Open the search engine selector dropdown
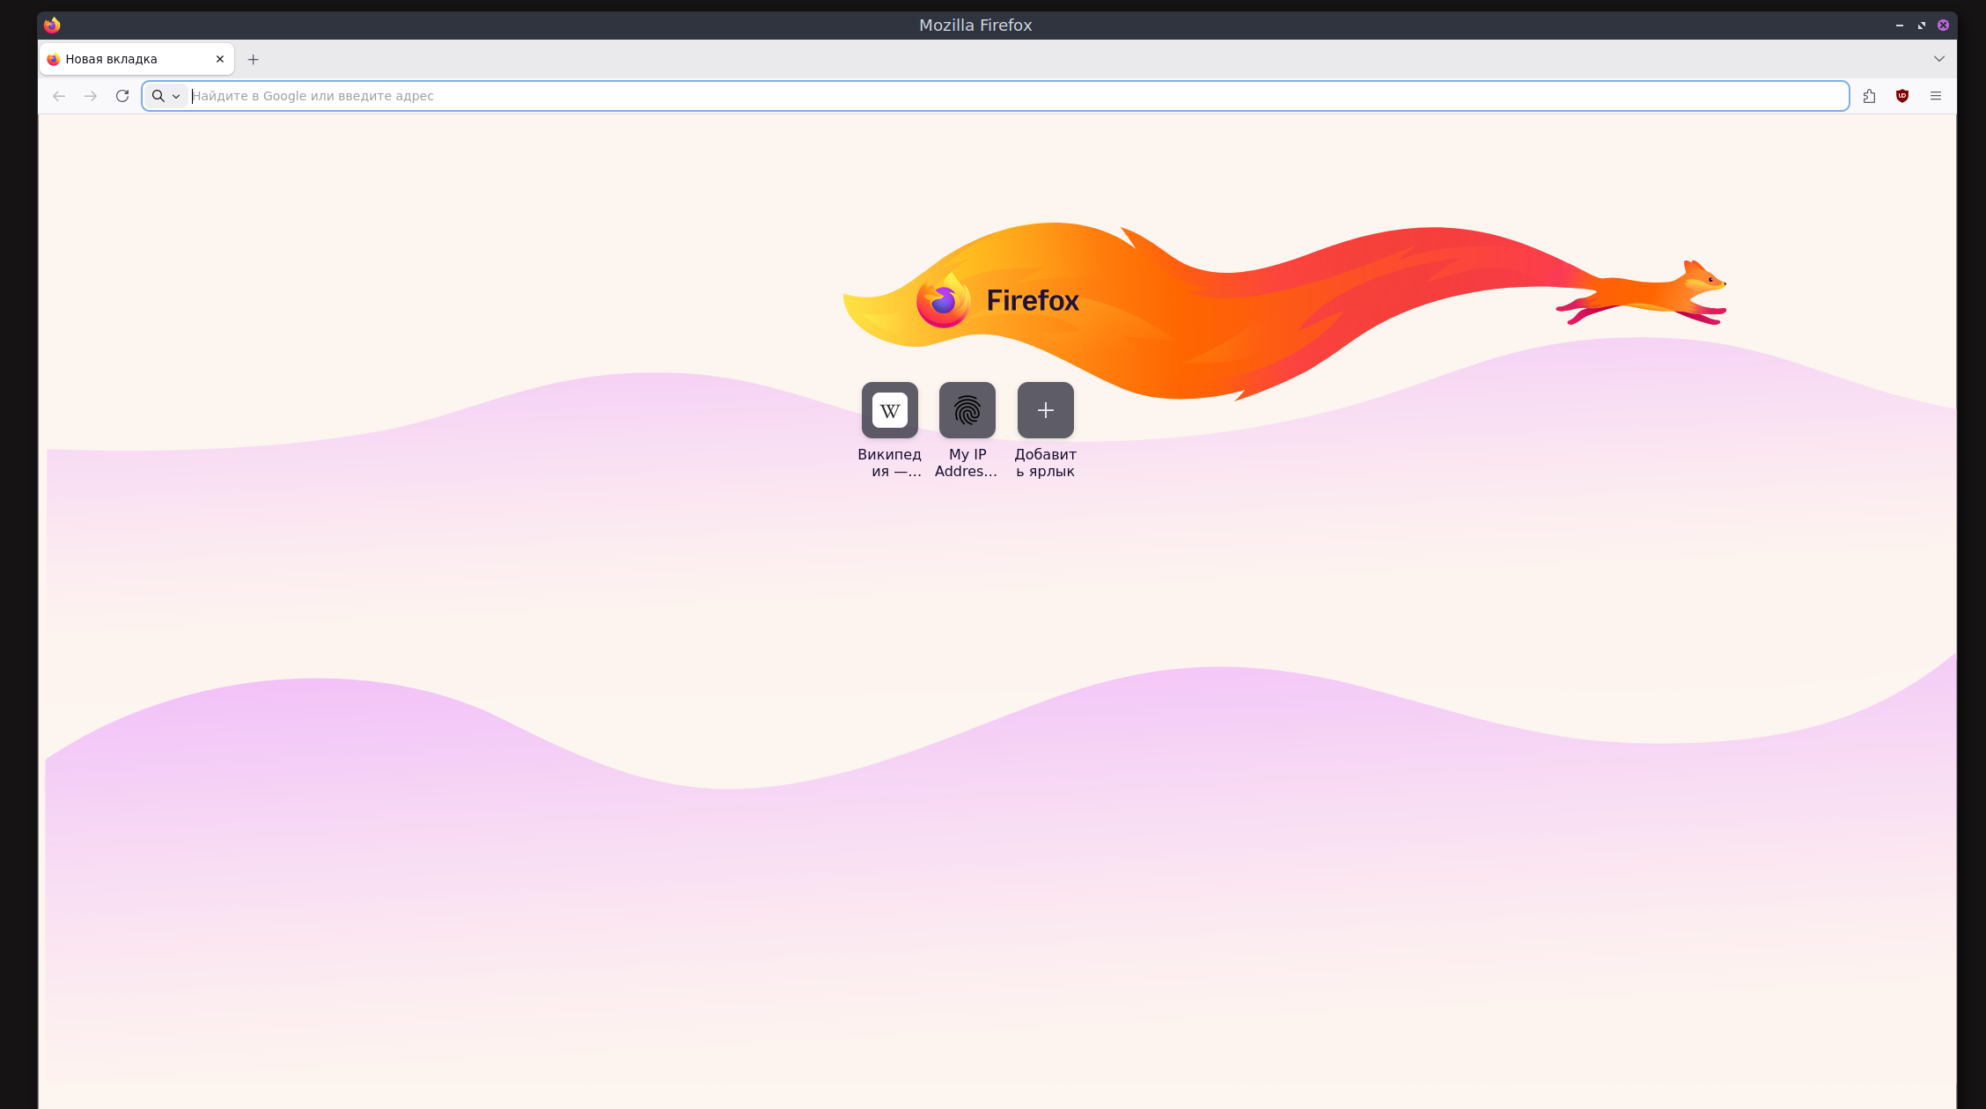 click(x=166, y=96)
